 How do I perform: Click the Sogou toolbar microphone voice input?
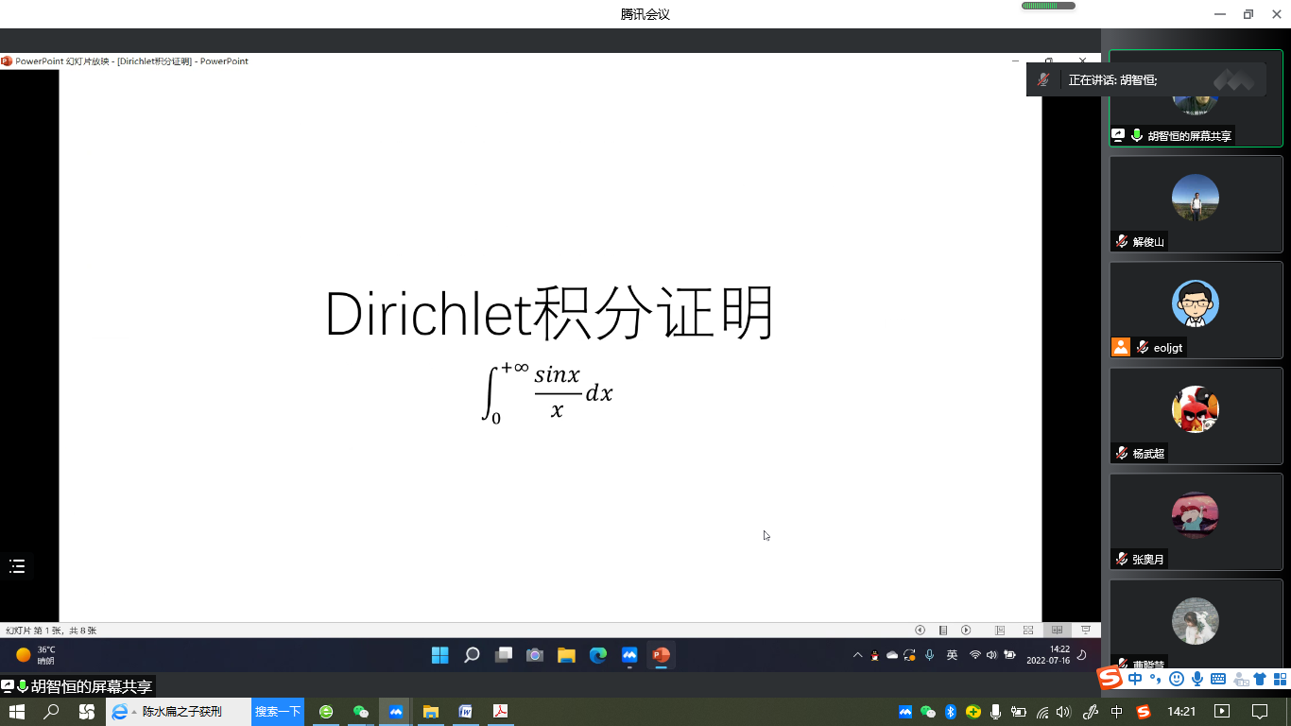pyautogui.click(x=1196, y=679)
